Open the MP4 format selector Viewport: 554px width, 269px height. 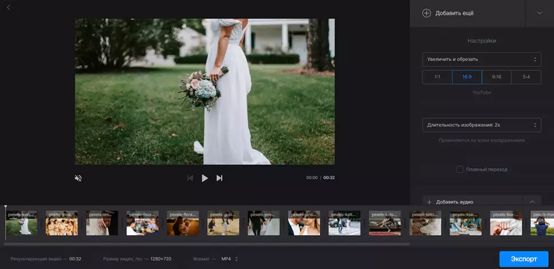(x=230, y=259)
